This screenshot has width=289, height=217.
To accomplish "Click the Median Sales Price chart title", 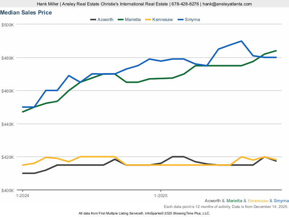I will pyautogui.click(x=26, y=13).
